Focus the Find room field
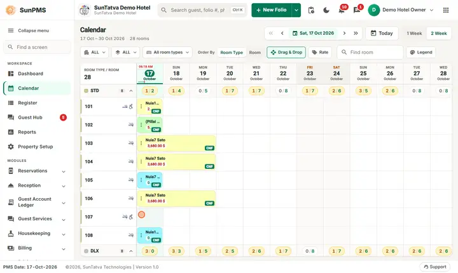 [x=370, y=53]
